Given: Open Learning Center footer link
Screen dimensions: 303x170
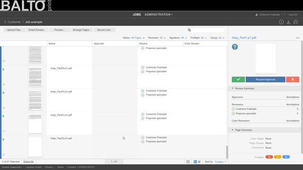Looking at the screenshot, I should [x=34, y=167].
